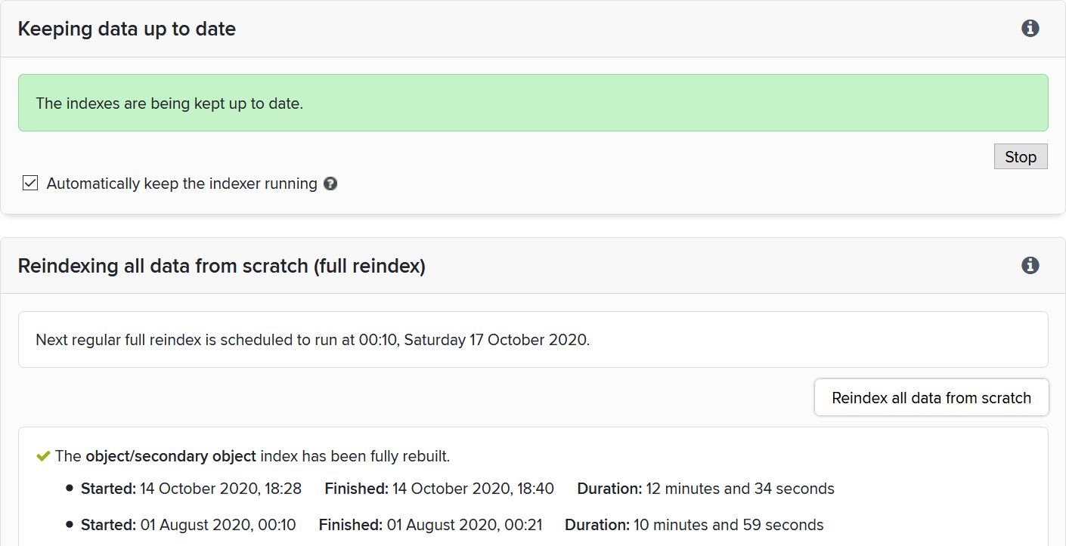The height and width of the screenshot is (546, 1066).
Task: Click the Duration 10 minutes and 59 seconds text
Action: [694, 525]
